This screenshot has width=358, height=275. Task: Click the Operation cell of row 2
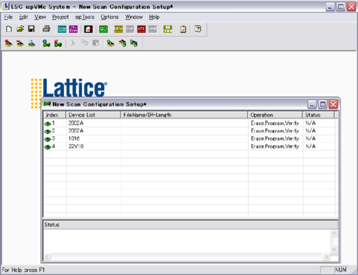pos(275,131)
